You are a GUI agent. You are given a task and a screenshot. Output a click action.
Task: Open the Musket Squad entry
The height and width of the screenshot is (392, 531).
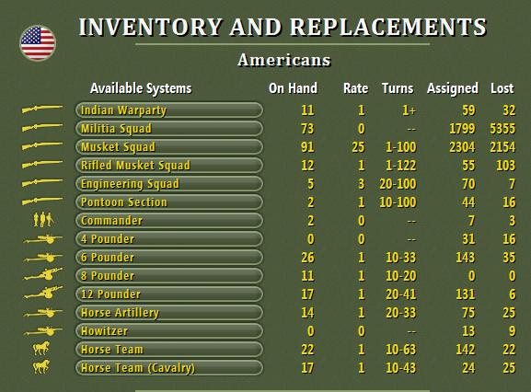[169, 147]
